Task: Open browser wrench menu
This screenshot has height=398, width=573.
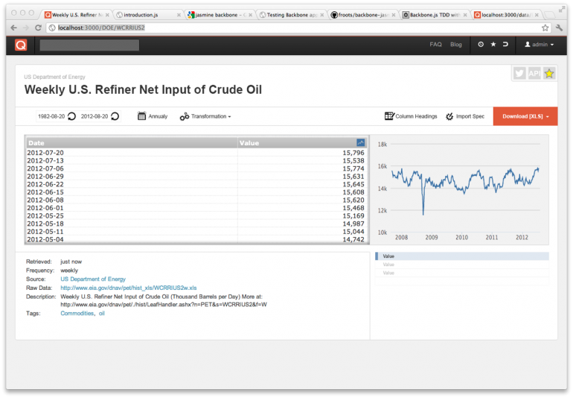Action: coord(559,28)
